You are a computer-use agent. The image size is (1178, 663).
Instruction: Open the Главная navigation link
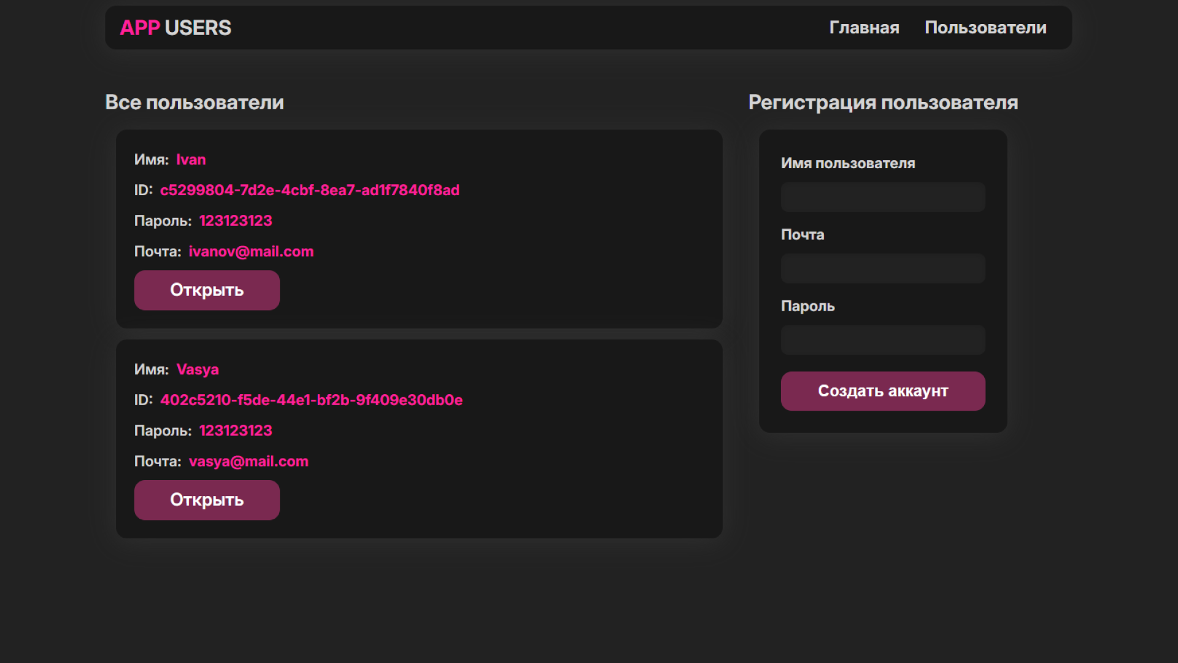(x=864, y=28)
